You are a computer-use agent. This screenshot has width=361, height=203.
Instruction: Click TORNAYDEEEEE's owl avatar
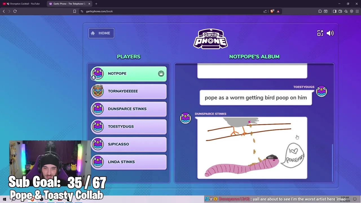coord(98,91)
